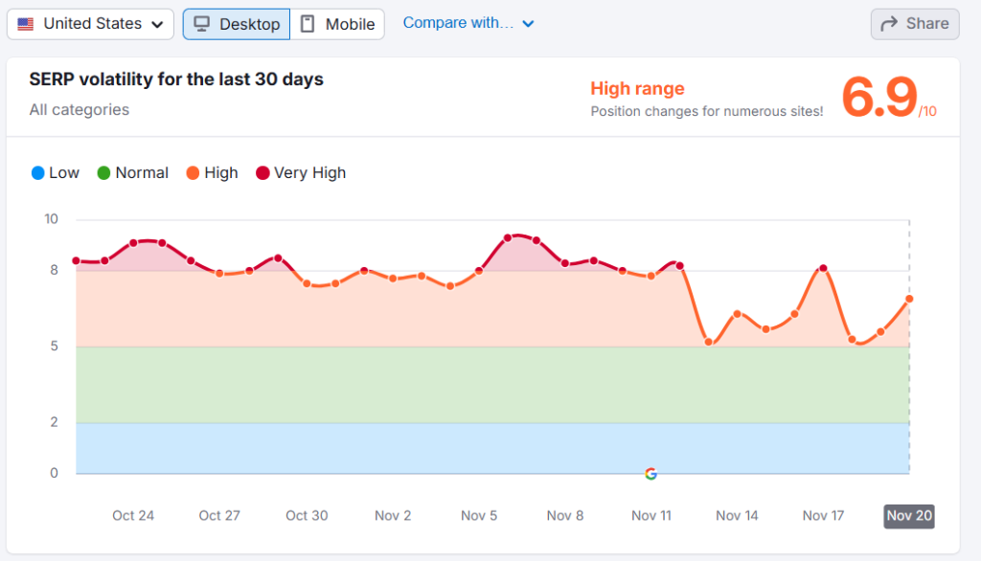The width and height of the screenshot is (981, 561).
Task: Click the Nov 17 peak data point
Action: pos(823,268)
